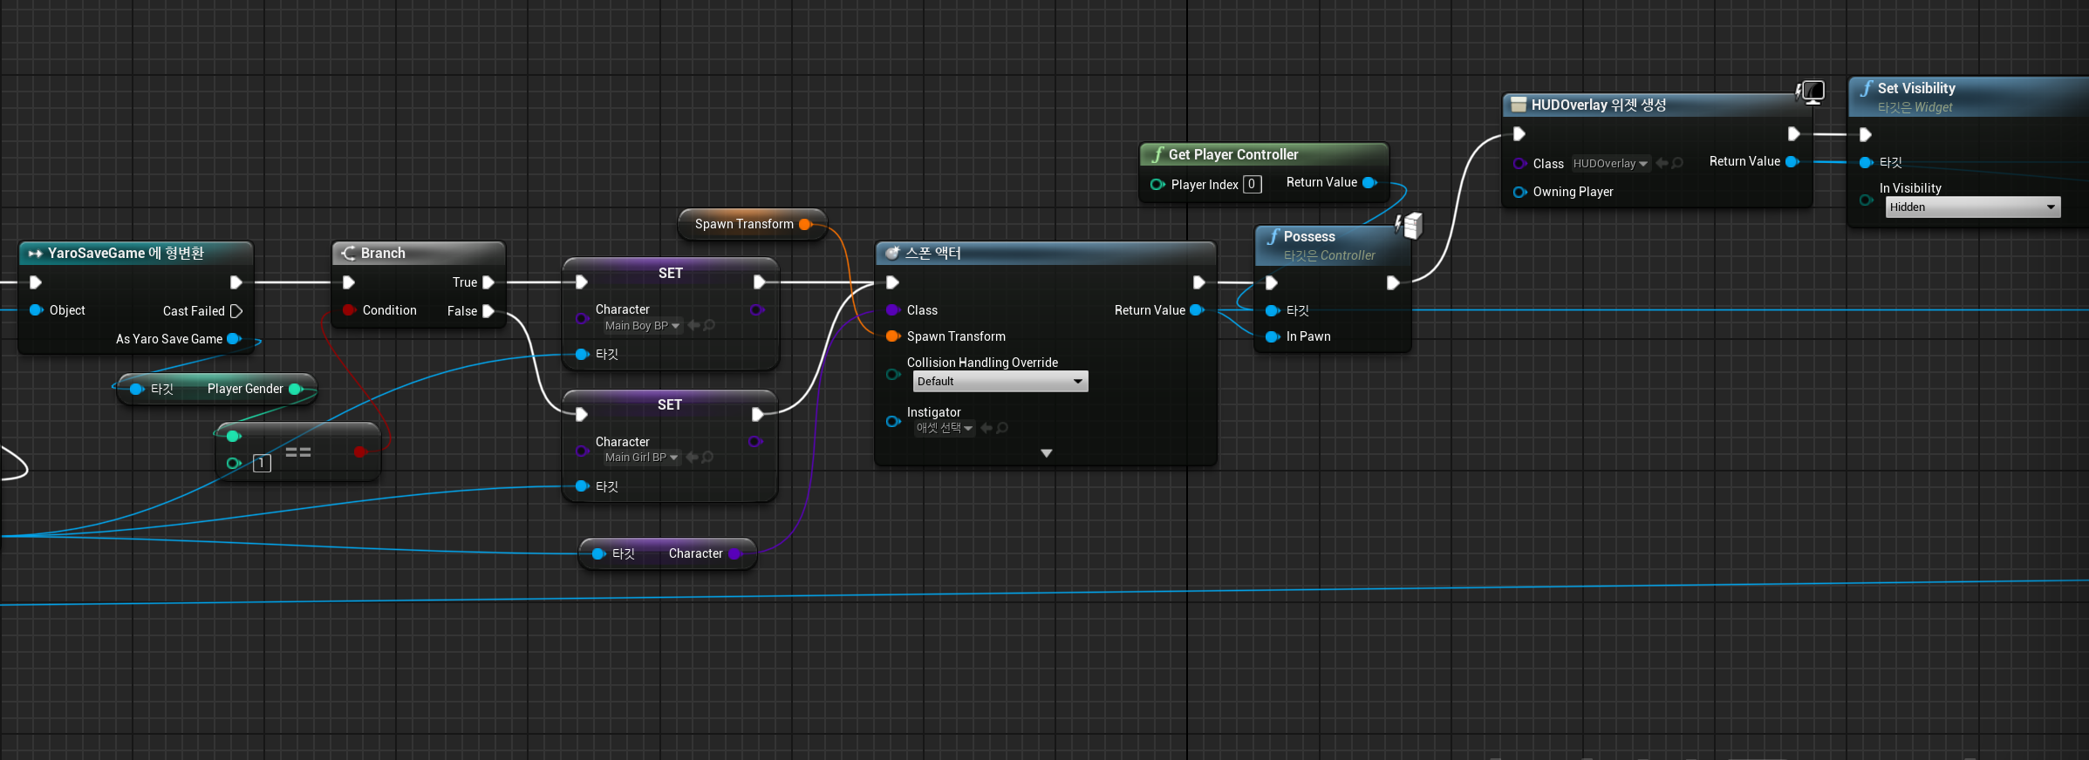Click the client-only monitor icon on HUDOverlay node

(1812, 92)
